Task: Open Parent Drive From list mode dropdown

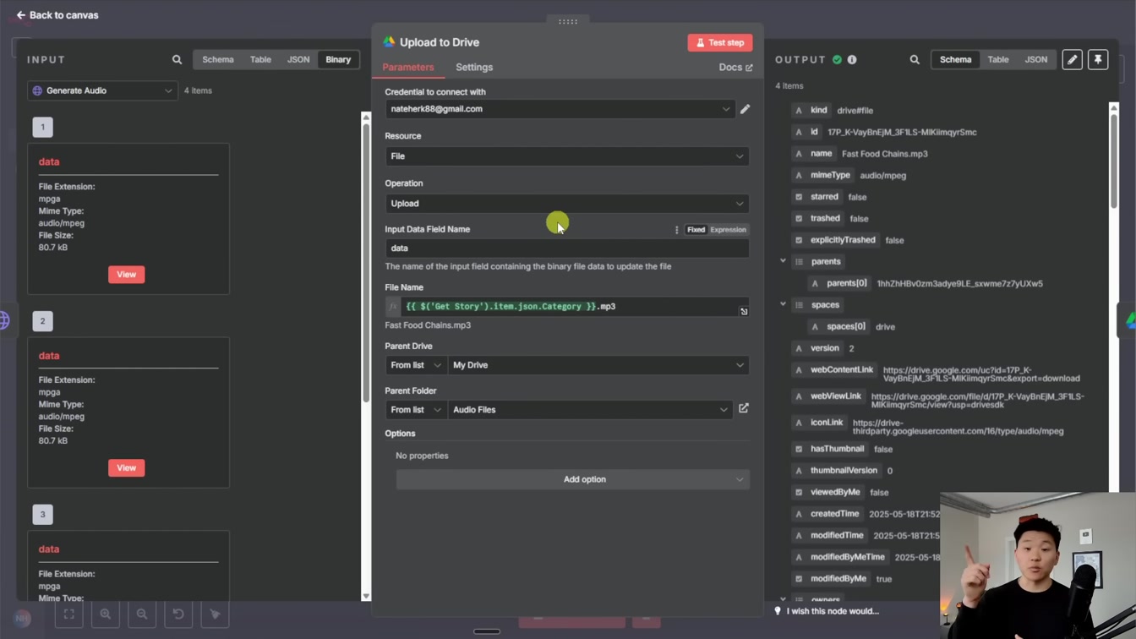Action: [416, 365]
